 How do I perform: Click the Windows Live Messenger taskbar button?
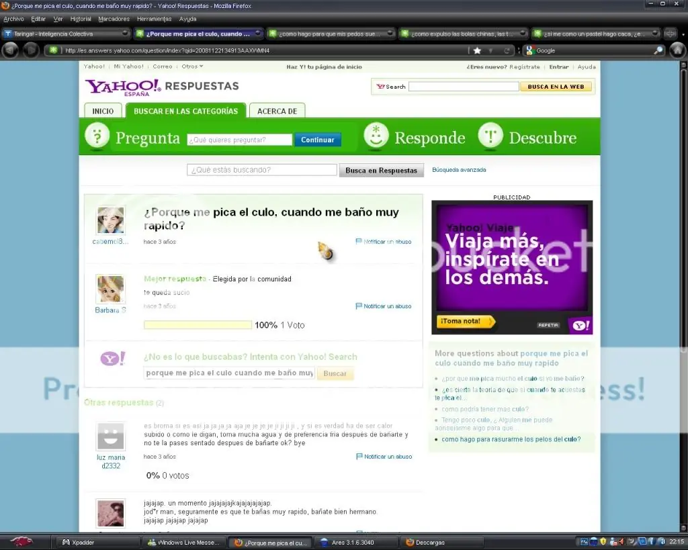183,542
